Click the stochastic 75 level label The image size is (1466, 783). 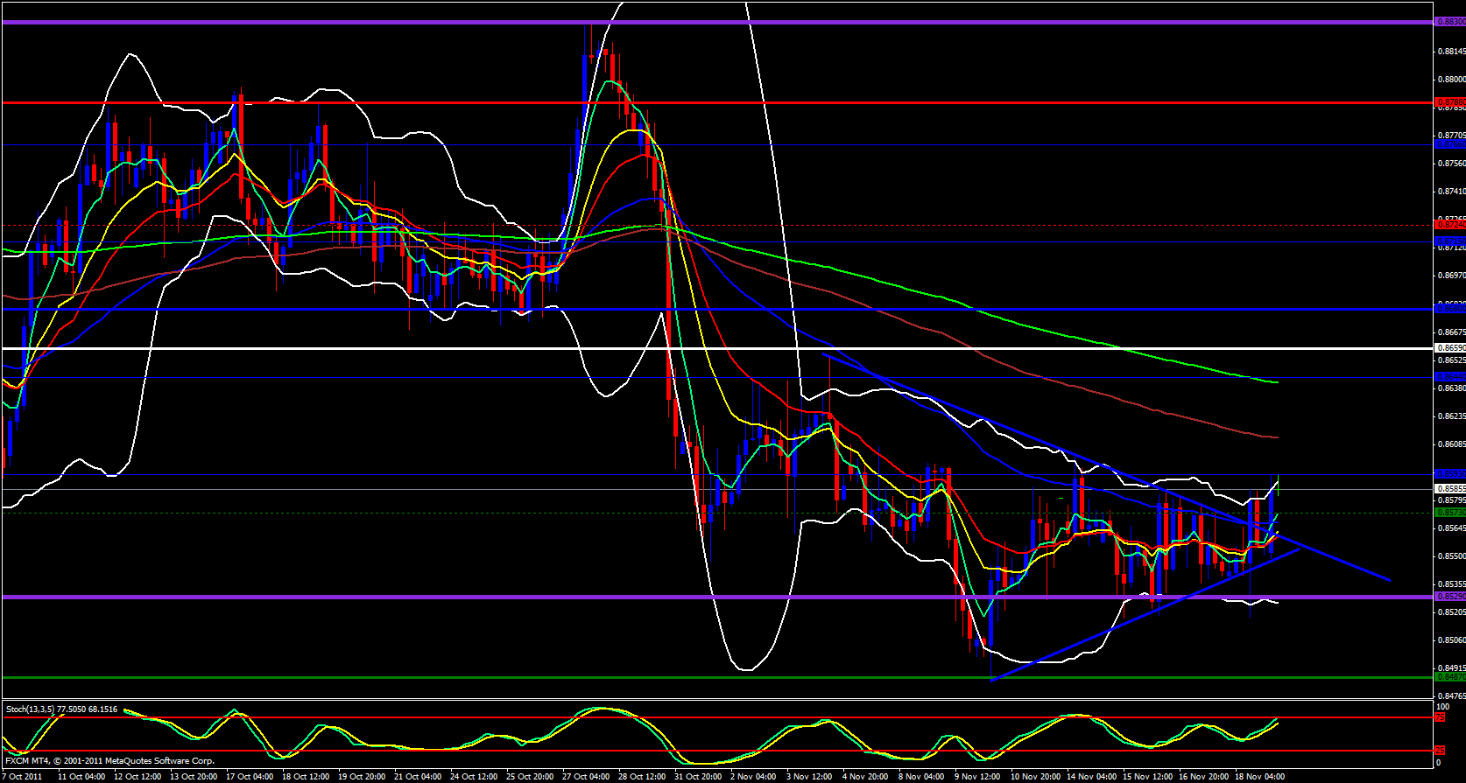[x=1439, y=717]
